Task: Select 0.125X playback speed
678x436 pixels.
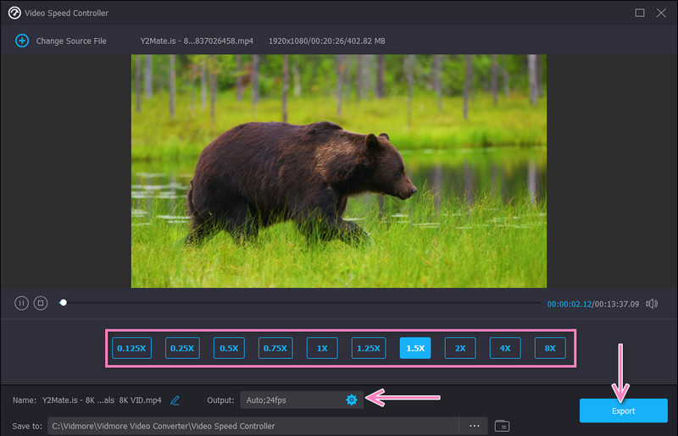Action: 131,348
